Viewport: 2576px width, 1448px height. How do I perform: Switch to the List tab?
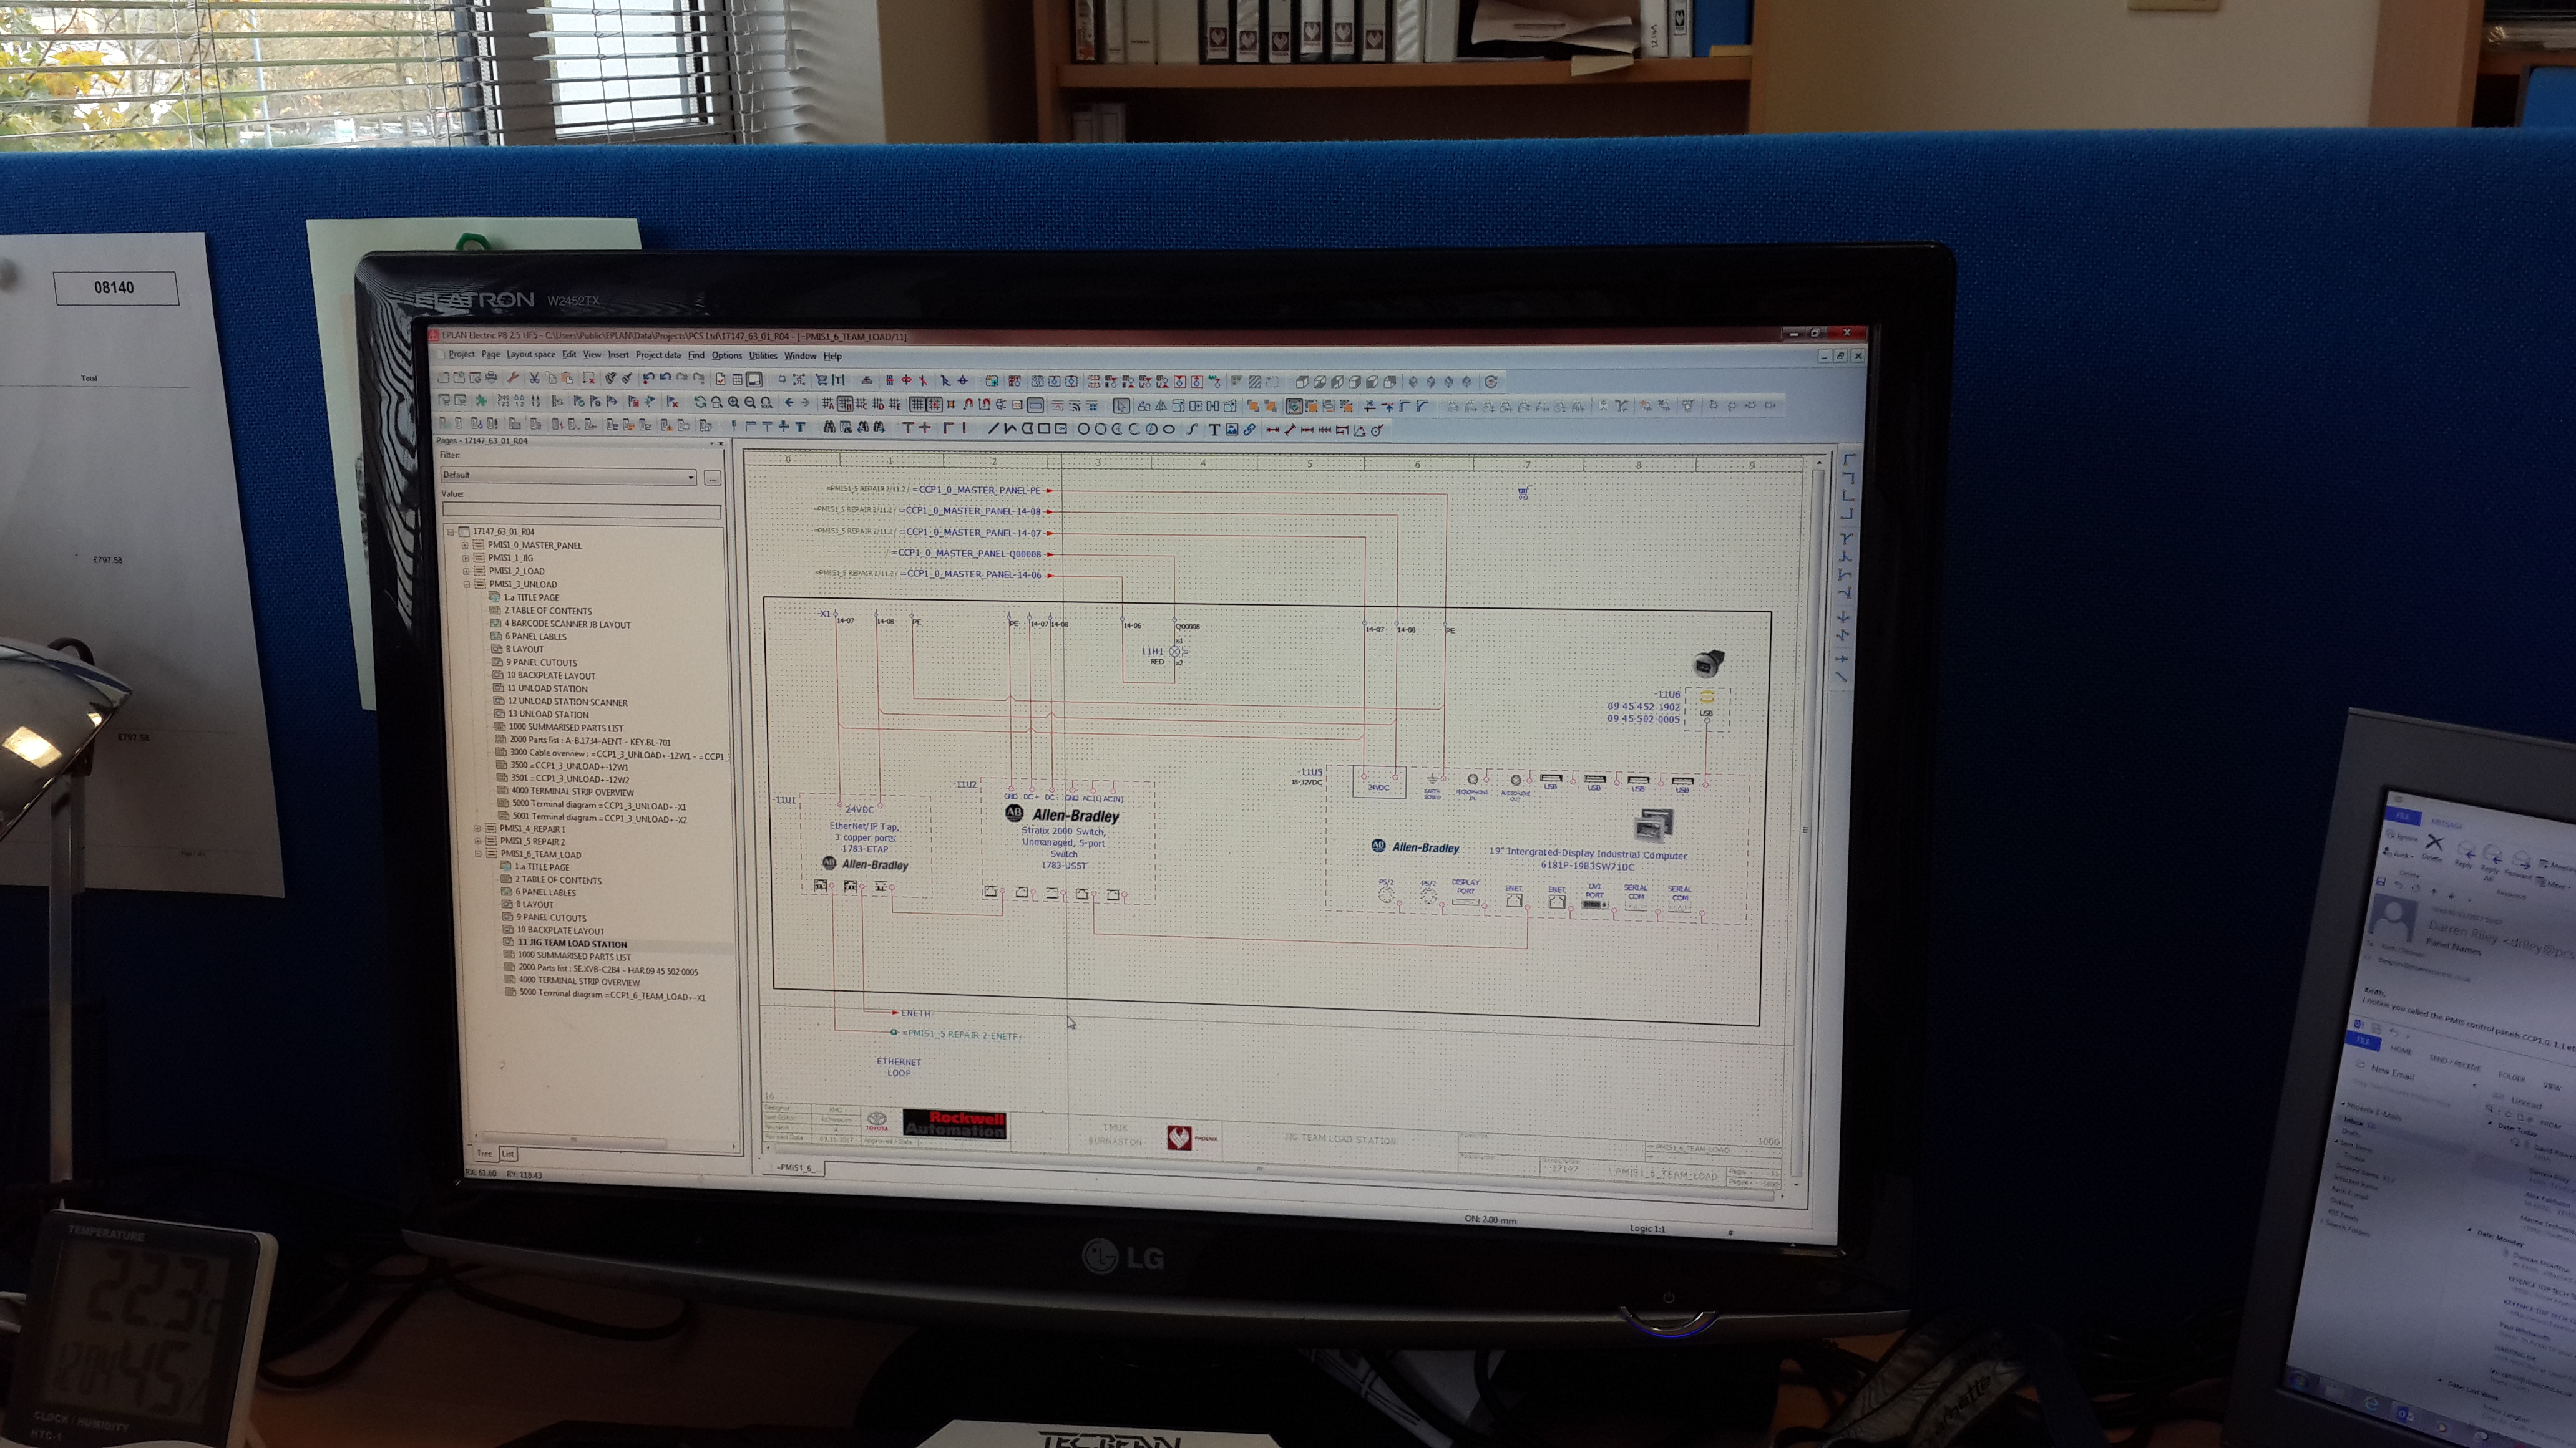(x=508, y=1154)
